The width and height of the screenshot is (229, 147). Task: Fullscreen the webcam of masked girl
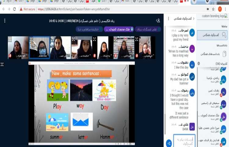(31, 39)
